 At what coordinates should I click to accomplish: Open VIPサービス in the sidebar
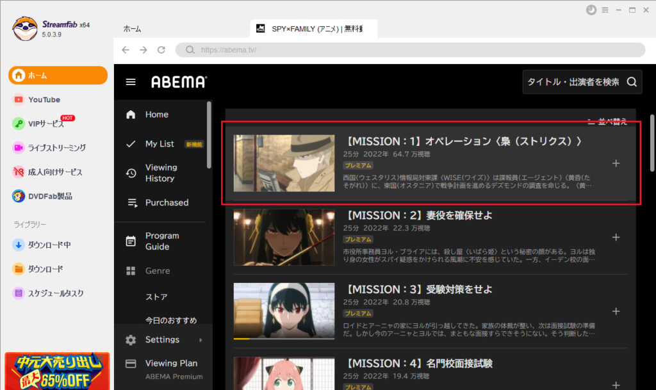[45, 124]
